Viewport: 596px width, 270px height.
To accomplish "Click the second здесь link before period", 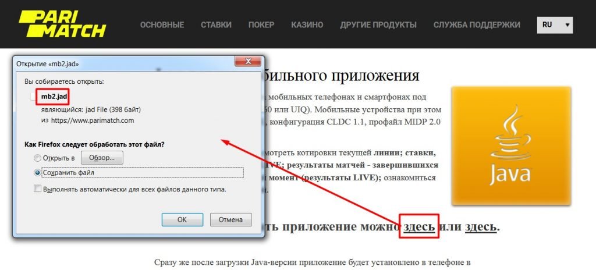I will (x=480, y=226).
